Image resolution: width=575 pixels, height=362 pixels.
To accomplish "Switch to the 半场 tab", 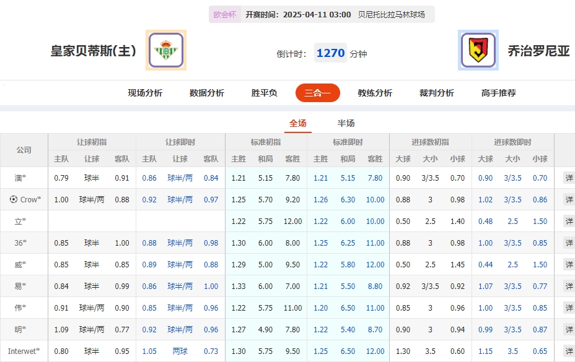I will pyautogui.click(x=345, y=123).
